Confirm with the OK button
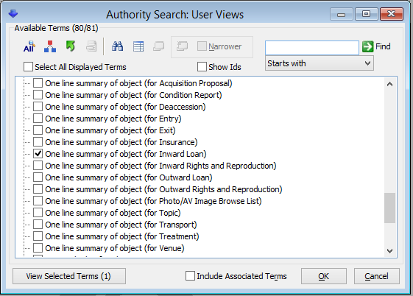 [x=324, y=276]
